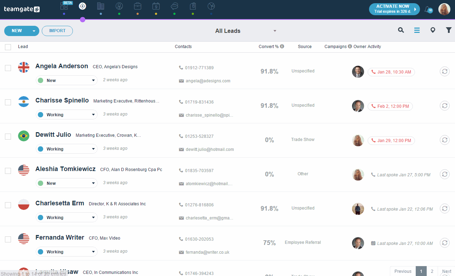Image resolution: width=455 pixels, height=276 pixels.
Task: Click Charlesetta Erm's owner avatar
Action: (358, 209)
